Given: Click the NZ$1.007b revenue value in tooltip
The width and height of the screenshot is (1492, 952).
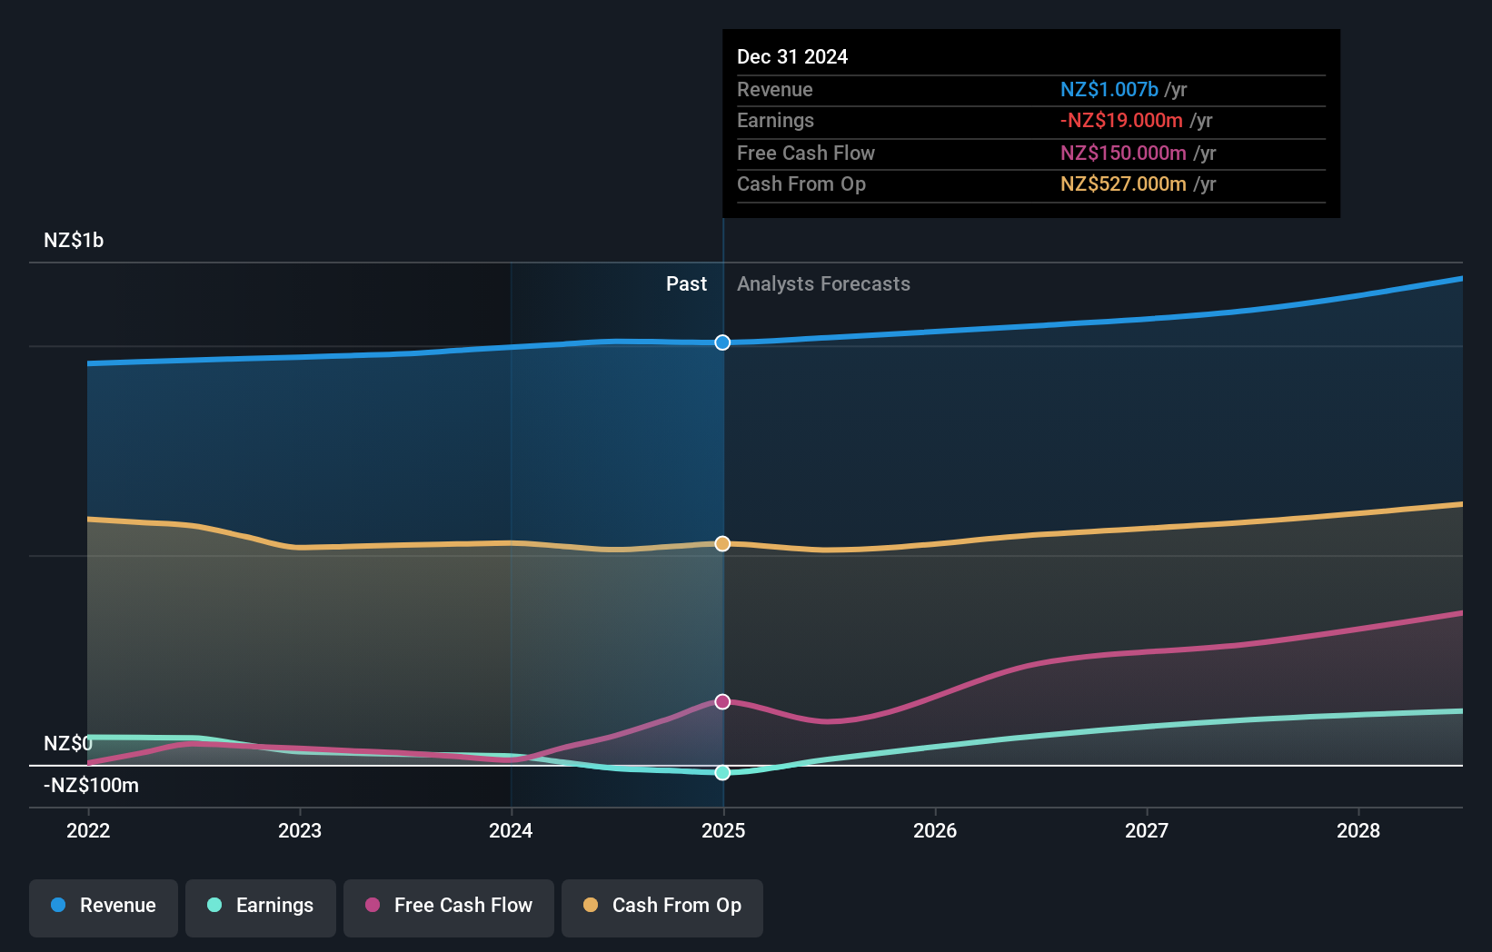Looking at the screenshot, I should [1109, 90].
